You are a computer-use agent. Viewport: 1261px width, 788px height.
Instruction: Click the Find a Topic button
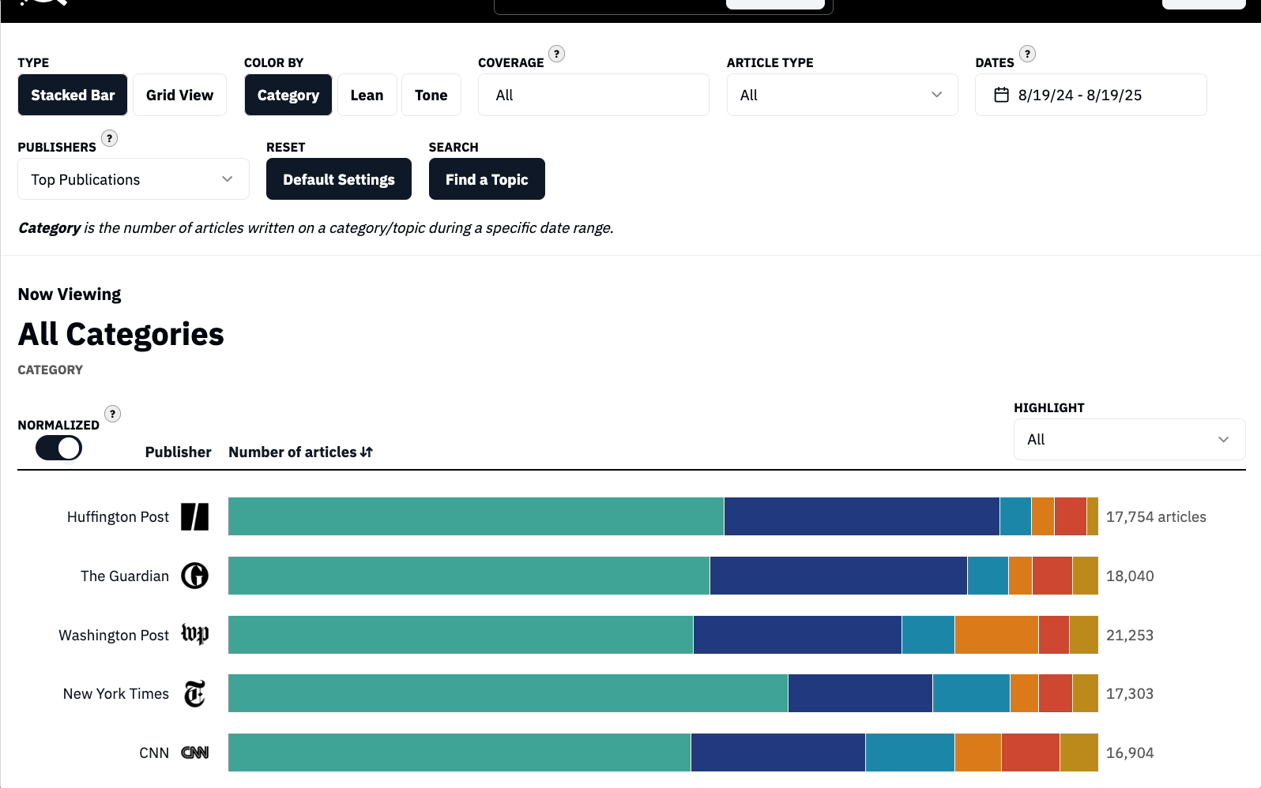487,180
